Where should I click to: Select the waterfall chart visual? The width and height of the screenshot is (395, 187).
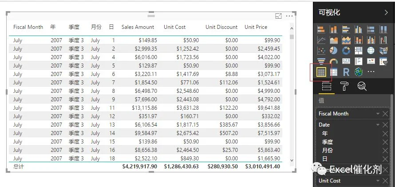(x=383, y=40)
